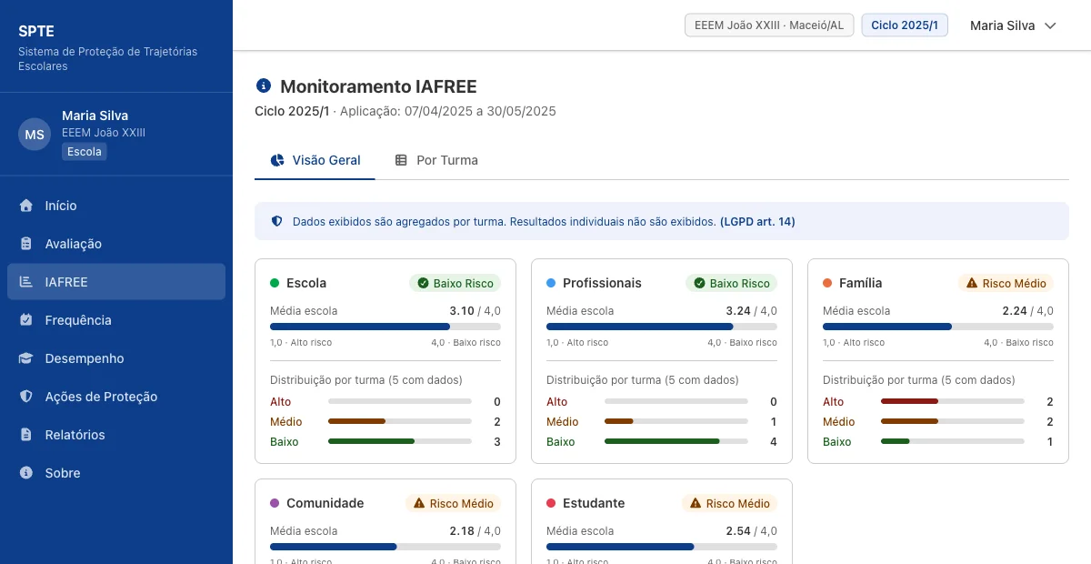The width and height of the screenshot is (1091, 564).
Task: Open the Sobre page
Action: [116, 473]
